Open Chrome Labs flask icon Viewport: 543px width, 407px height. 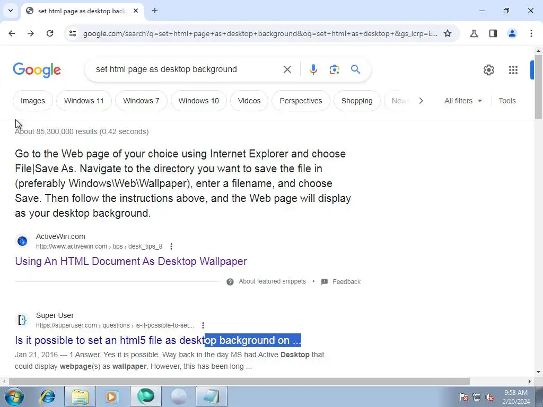coord(474,33)
